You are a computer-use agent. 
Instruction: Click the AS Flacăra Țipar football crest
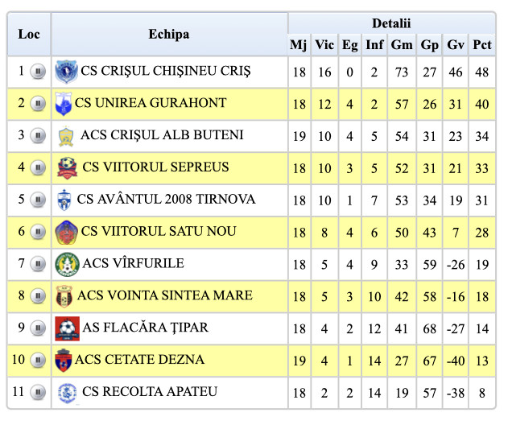(x=67, y=328)
